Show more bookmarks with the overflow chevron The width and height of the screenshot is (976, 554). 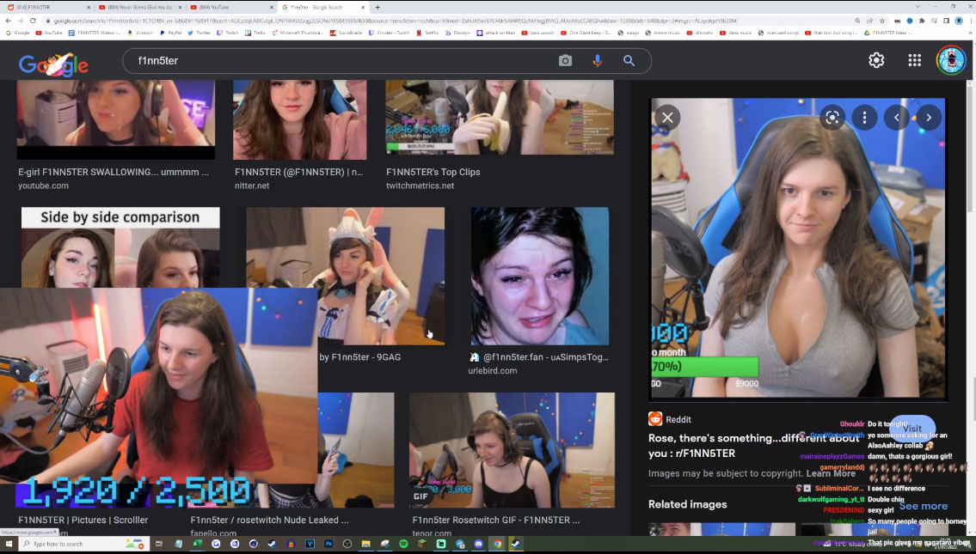(970, 33)
